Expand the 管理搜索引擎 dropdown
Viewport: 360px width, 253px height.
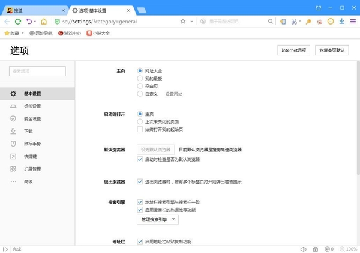click(x=158, y=220)
